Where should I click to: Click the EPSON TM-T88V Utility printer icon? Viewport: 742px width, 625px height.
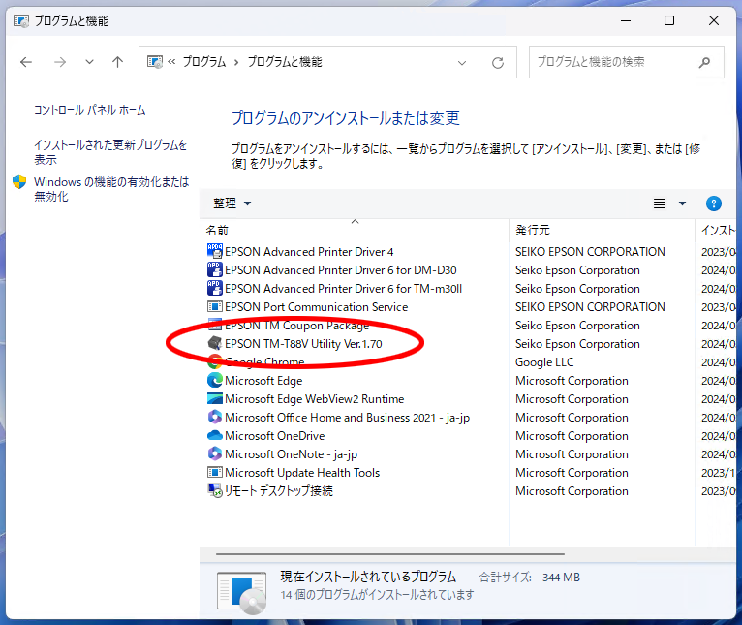tap(215, 344)
